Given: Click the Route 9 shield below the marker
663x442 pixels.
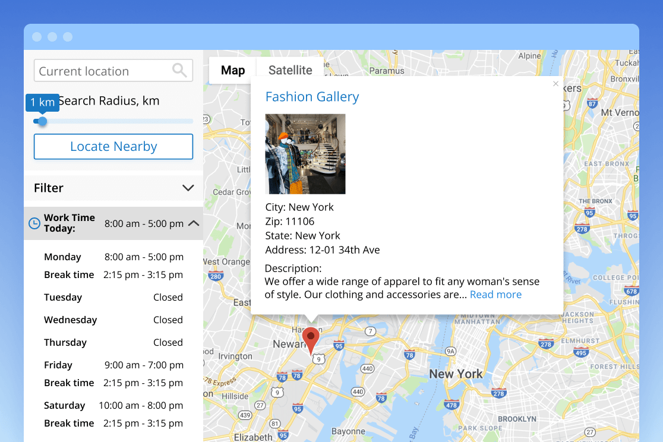Looking at the screenshot, I should [319, 359].
